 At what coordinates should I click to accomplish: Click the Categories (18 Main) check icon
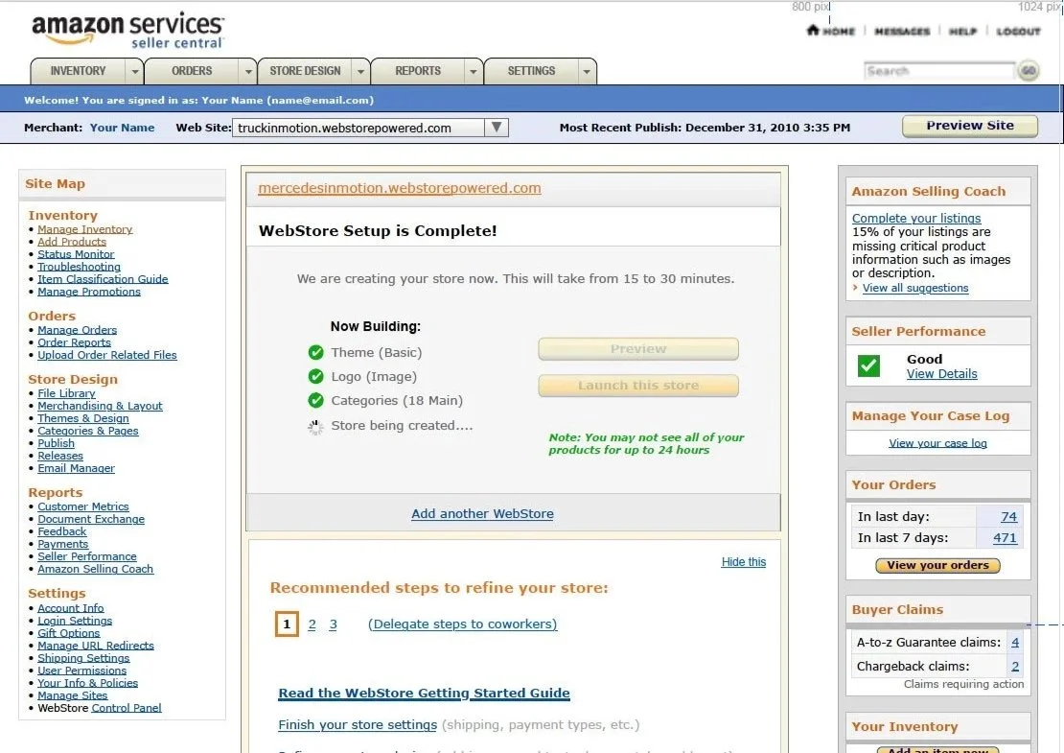[315, 401]
